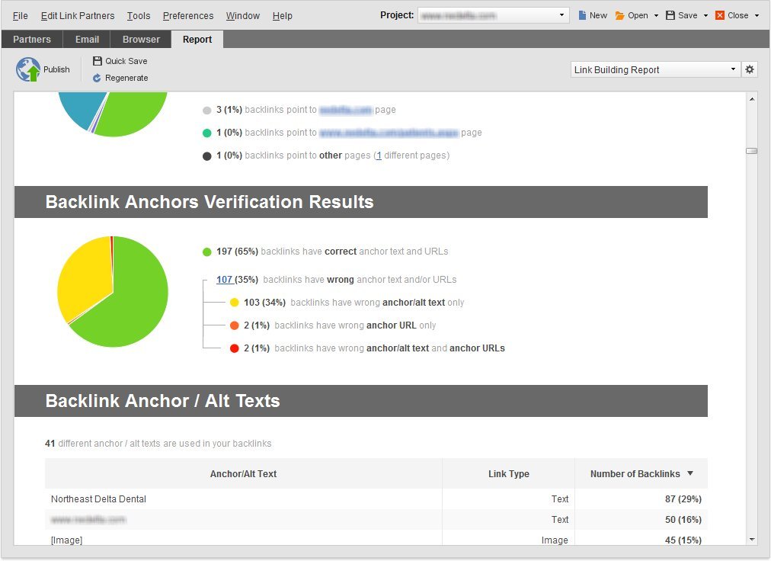Click the vertical scrollbar thumb
Image resolution: width=771 pixels, height=561 pixels.
751,151
